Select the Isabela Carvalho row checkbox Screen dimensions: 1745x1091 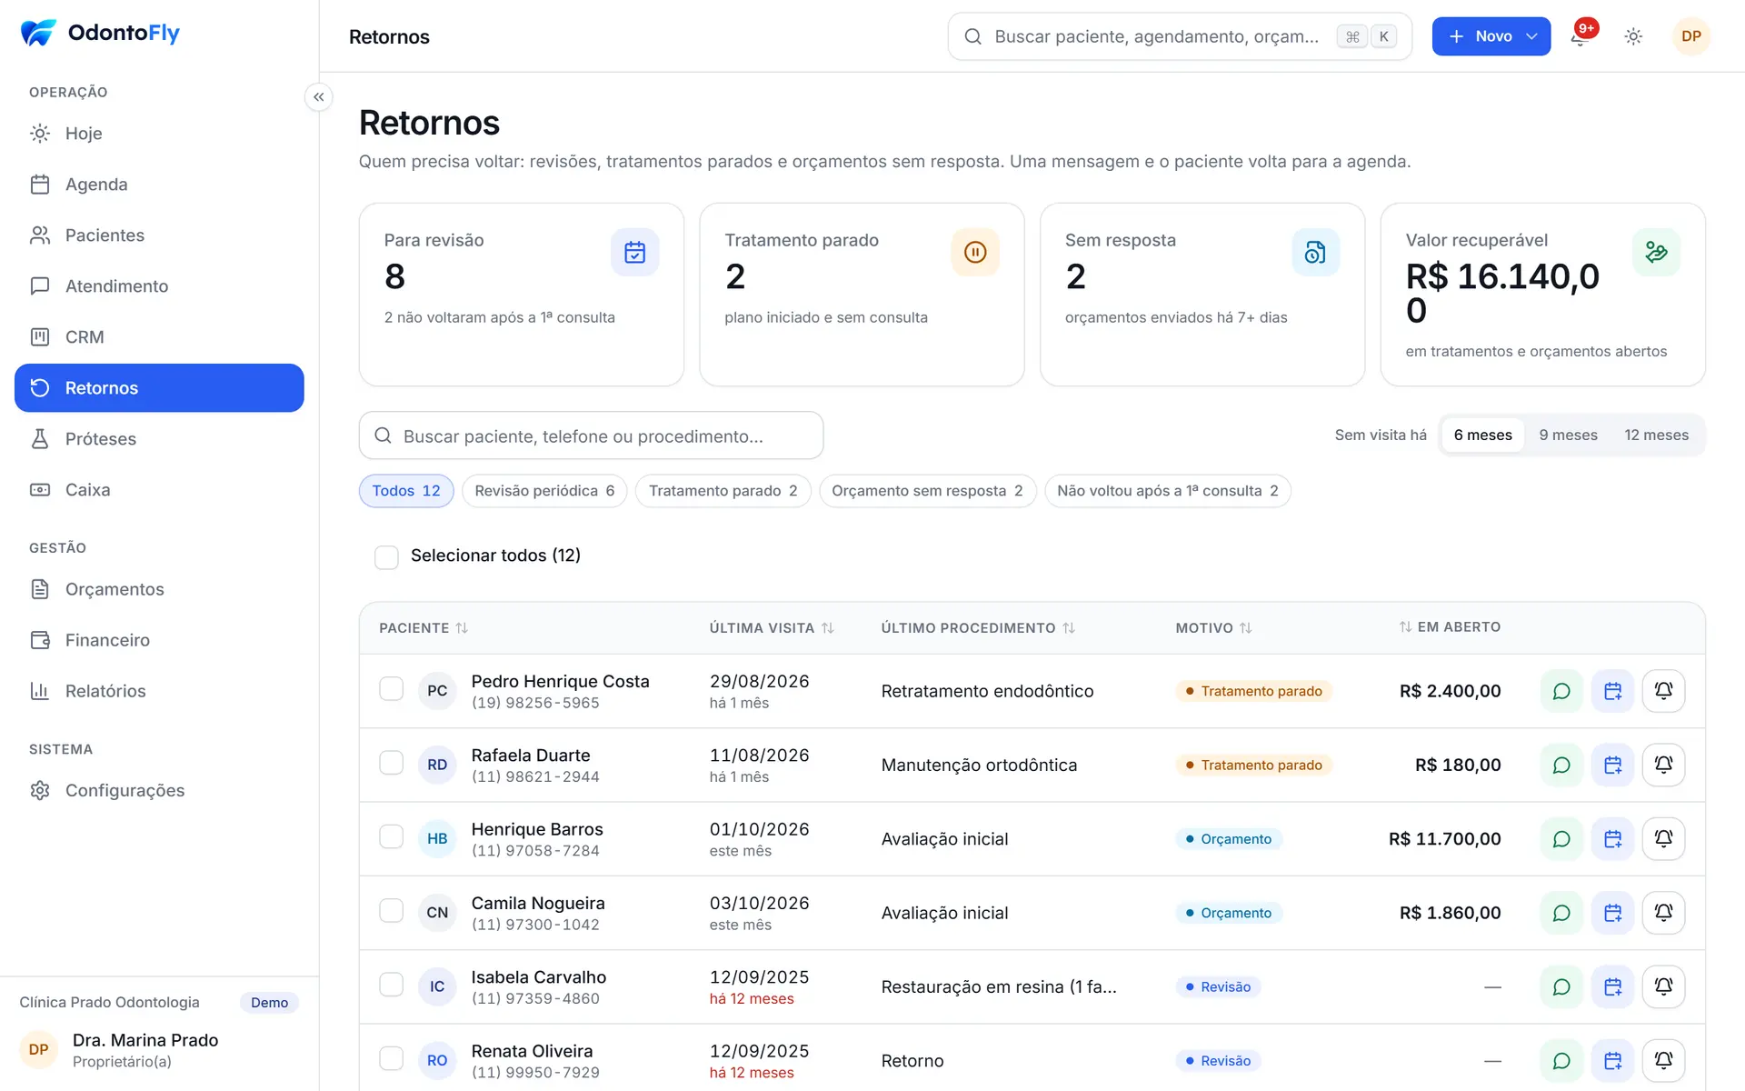point(391,985)
